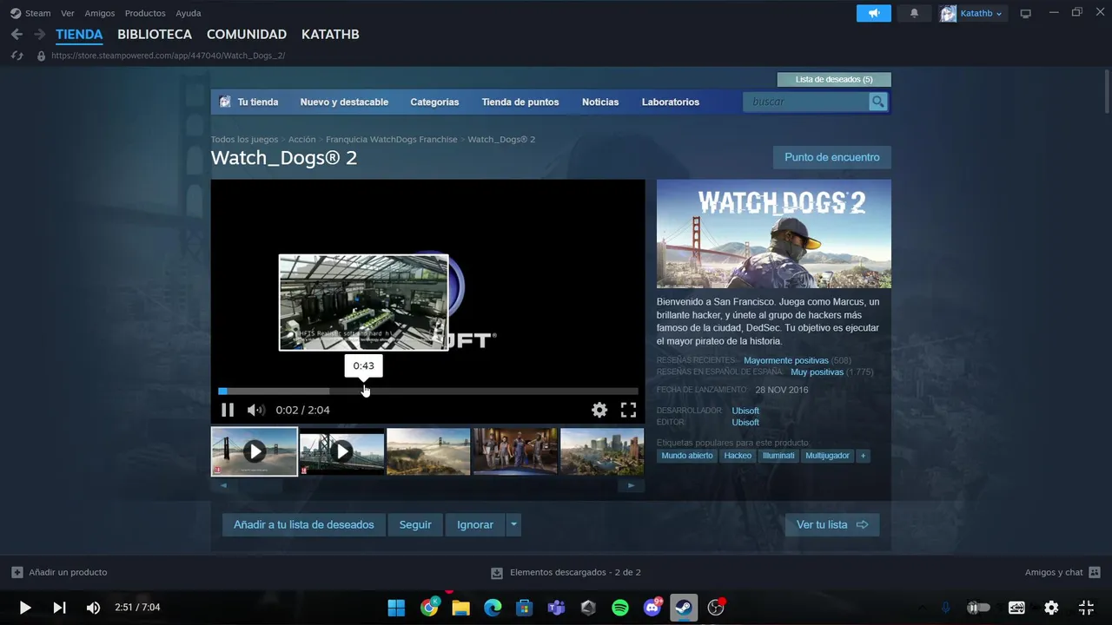Open the Ver menu
This screenshot has width=1112, height=625.
coord(68,13)
